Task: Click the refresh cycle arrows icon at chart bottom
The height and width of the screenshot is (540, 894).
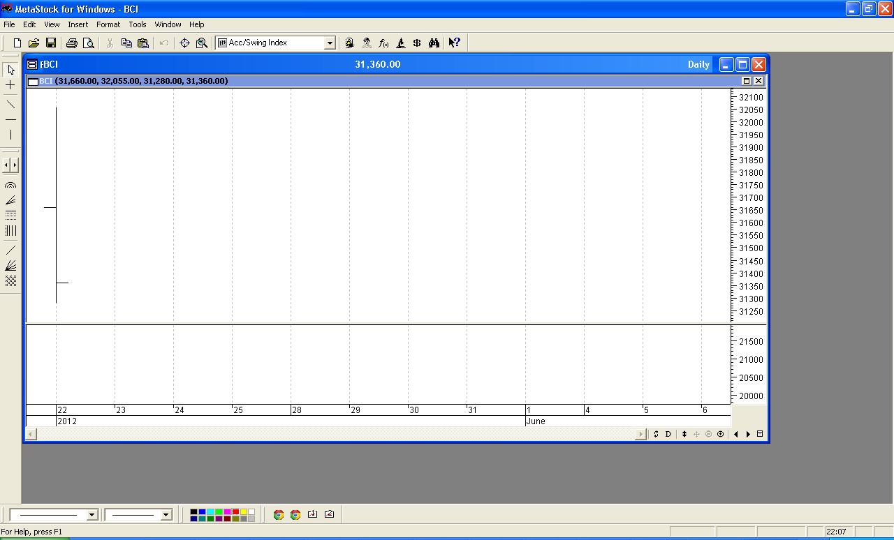Action: 656,434
